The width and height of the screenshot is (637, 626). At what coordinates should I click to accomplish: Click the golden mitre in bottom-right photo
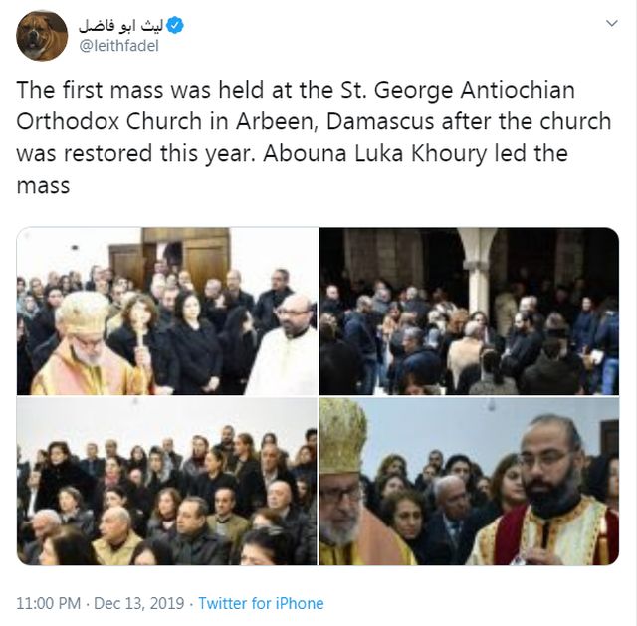click(342, 436)
